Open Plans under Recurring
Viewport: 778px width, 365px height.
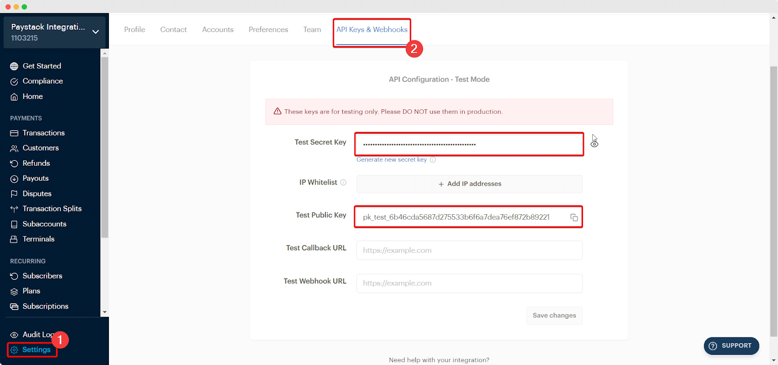click(31, 291)
